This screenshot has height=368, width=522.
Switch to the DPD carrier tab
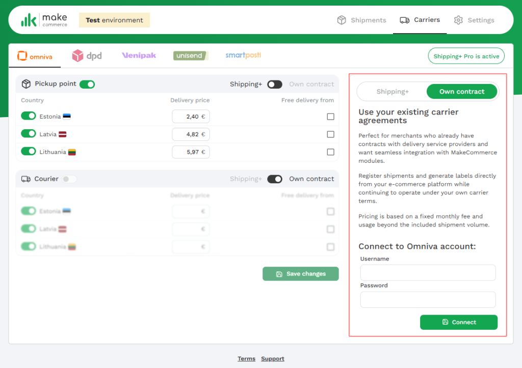(x=87, y=56)
